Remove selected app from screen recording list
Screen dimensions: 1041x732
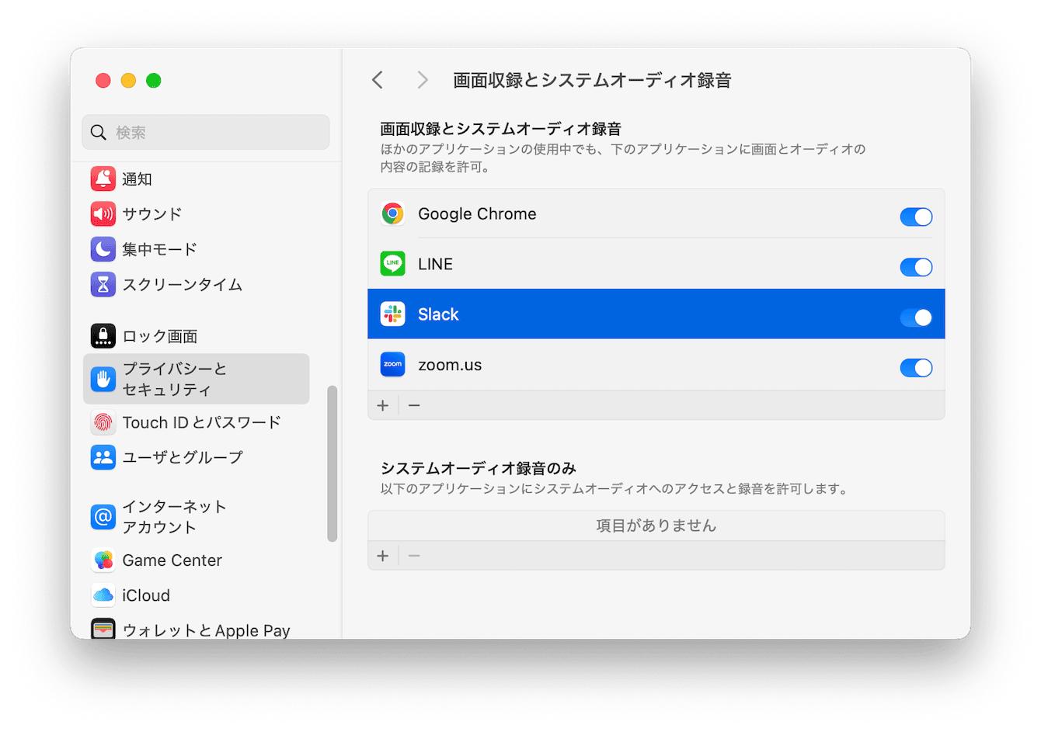click(x=414, y=405)
